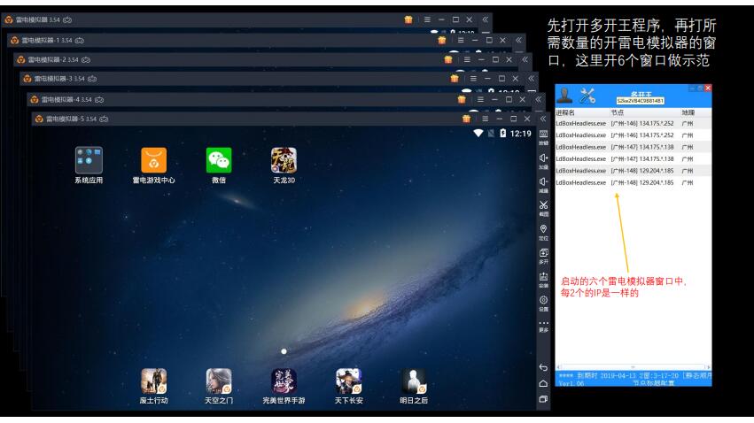Collapse the sidebar of 雷电模拟器-2
The height and width of the screenshot is (423, 754).
[x=525, y=59]
